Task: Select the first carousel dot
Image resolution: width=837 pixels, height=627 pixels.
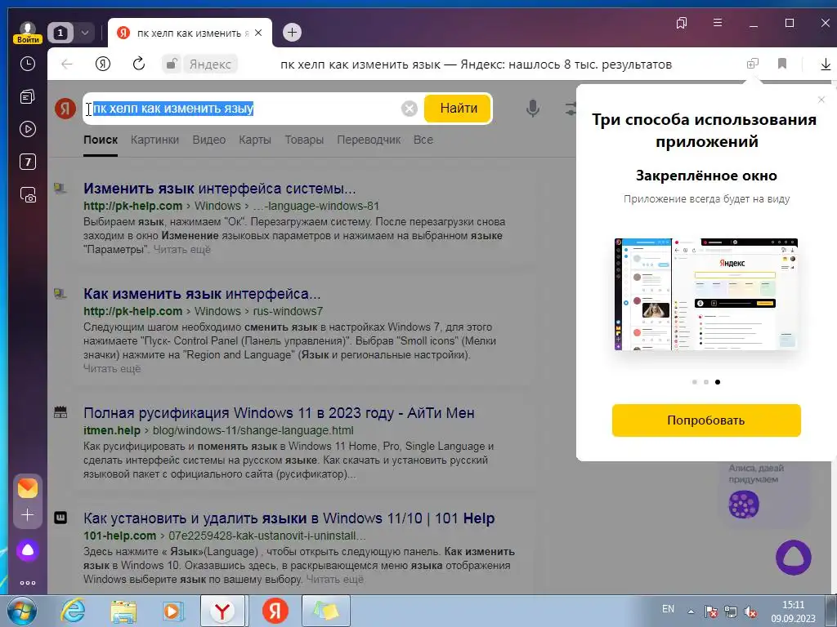Action: [695, 382]
